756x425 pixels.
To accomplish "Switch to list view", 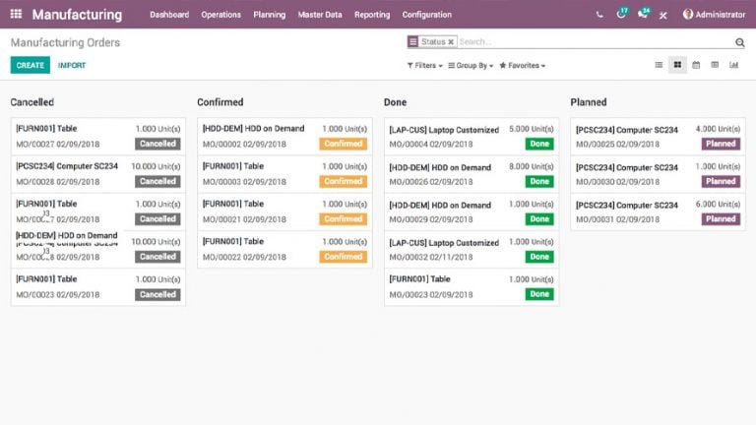I will [x=659, y=65].
